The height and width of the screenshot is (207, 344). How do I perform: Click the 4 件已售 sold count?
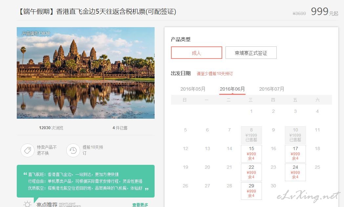[120, 128]
